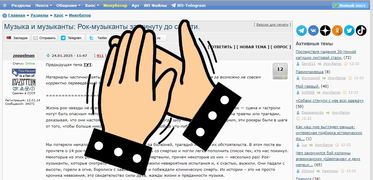Share post via Отправить email button

(44, 38)
